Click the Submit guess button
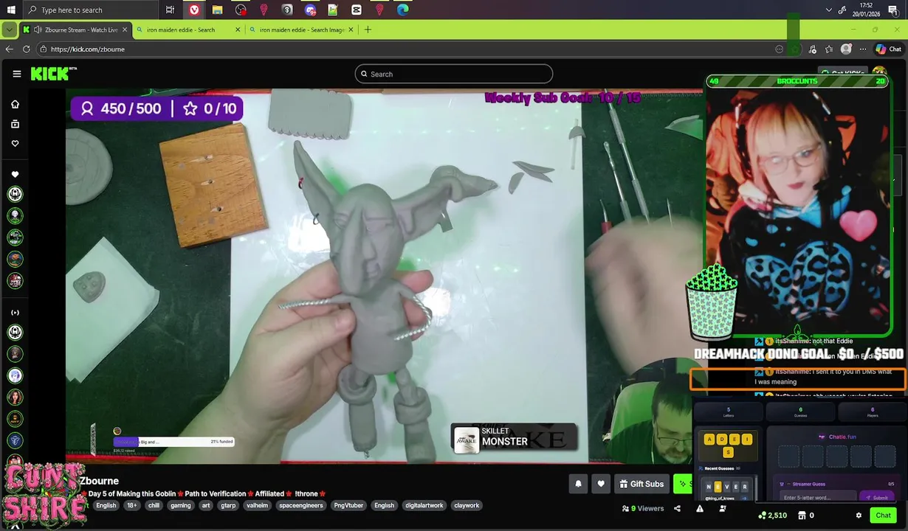Screen dimensions: 908x531 pyautogui.click(x=877, y=498)
